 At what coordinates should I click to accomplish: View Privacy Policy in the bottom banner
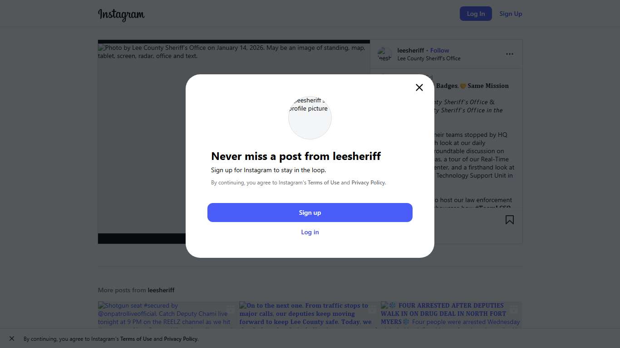coord(181,339)
